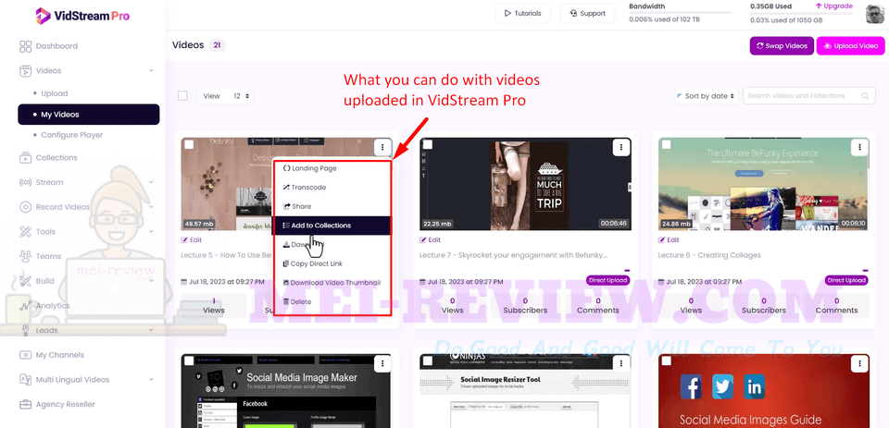Click the My Channels icon
This screenshot has width=889, height=428.
(26, 355)
